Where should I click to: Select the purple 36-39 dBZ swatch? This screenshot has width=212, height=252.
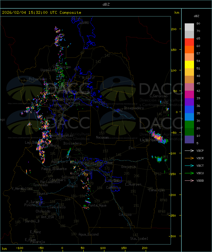pos(189,102)
